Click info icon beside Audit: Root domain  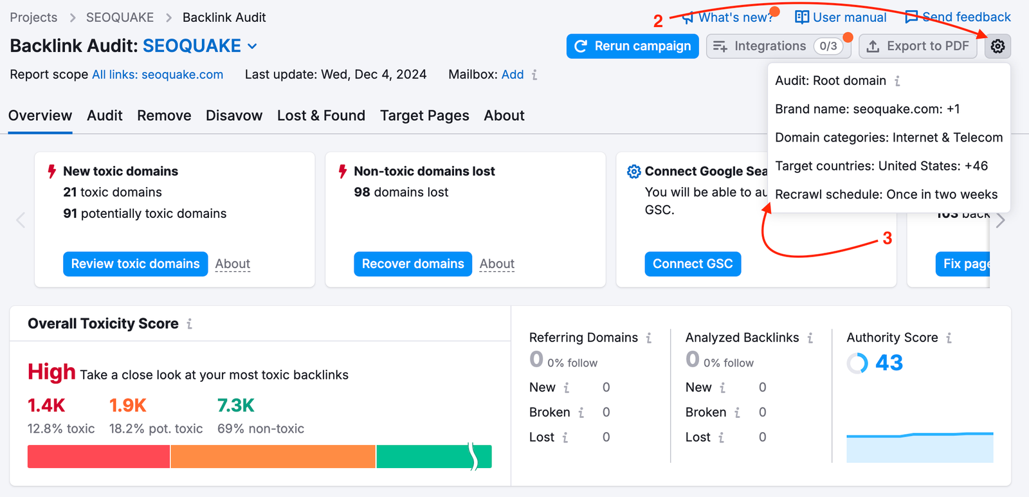pyautogui.click(x=897, y=81)
